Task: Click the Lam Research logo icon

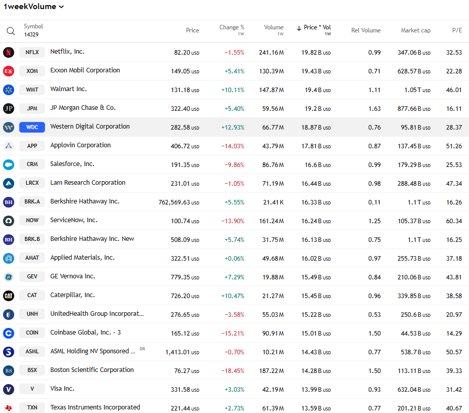Action: tap(9, 183)
